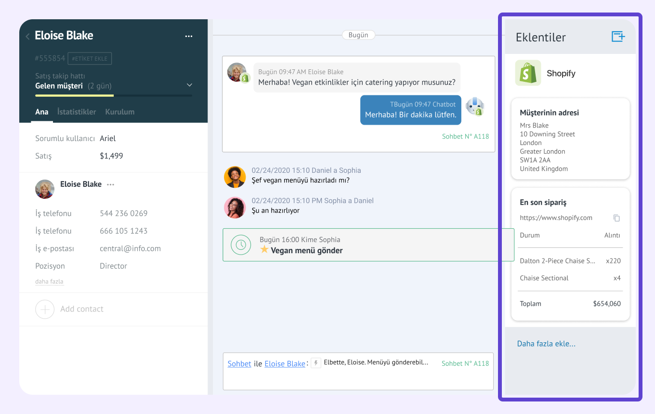Image resolution: width=655 pixels, height=414 pixels.
Task: Expand the Gelen müşteri pipeline dropdown
Action: [189, 85]
